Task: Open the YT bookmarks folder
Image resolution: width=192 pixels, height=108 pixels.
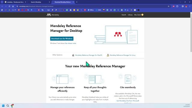Action: point(14,10)
